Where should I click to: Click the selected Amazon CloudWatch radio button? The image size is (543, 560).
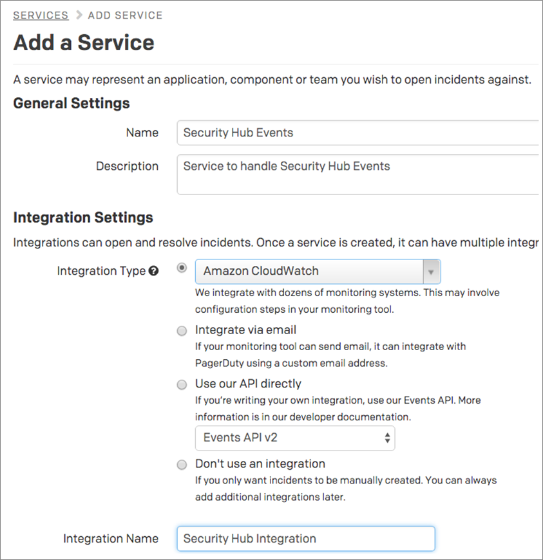pos(182,268)
